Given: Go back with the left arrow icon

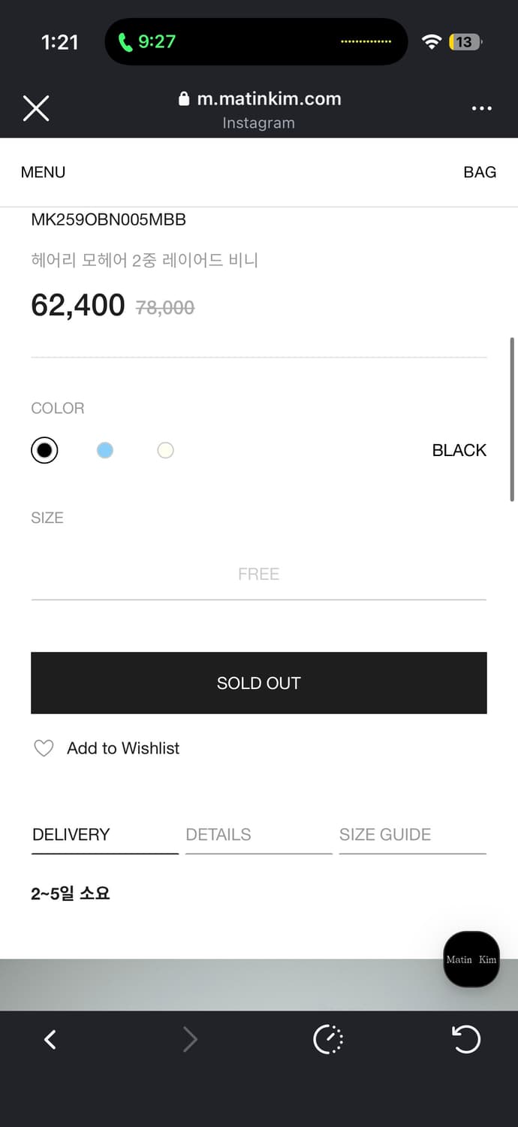Looking at the screenshot, I should coord(50,1040).
